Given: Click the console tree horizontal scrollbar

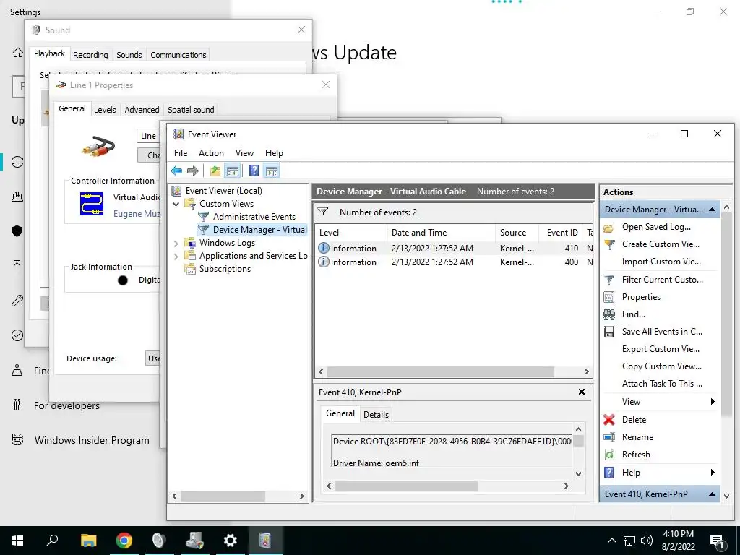Looking at the screenshot, I should (x=223, y=496).
